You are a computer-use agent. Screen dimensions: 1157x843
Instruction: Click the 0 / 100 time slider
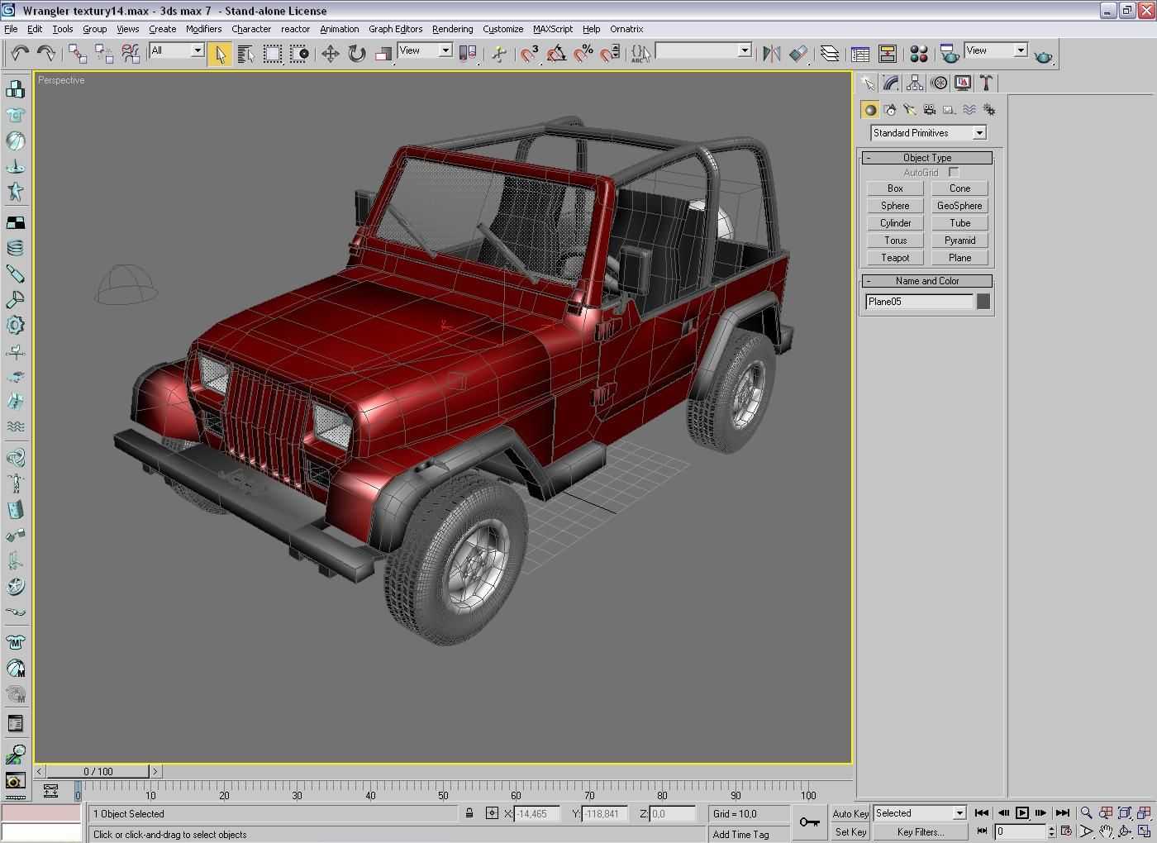point(98,771)
